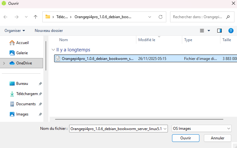Screen dimensions: 237x148
Task: Toggle the preview pane icon
Action: 219,31
